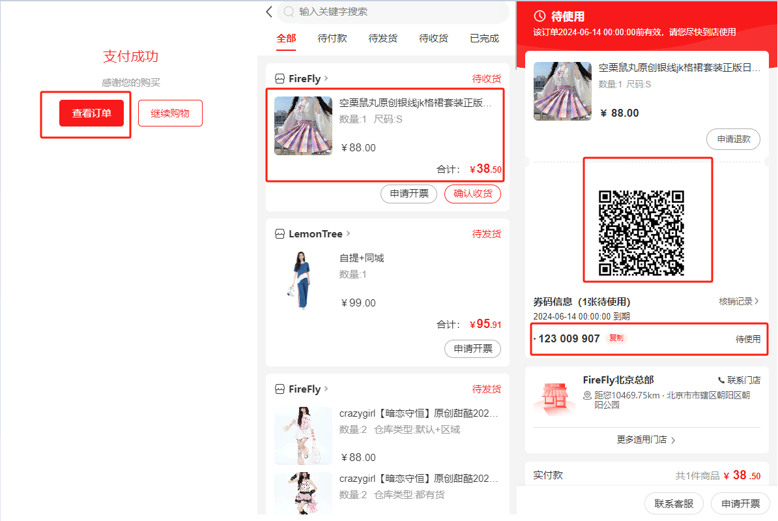Click product title 空栗鼠丸 in order list
This screenshot has width=778, height=521.
[415, 103]
